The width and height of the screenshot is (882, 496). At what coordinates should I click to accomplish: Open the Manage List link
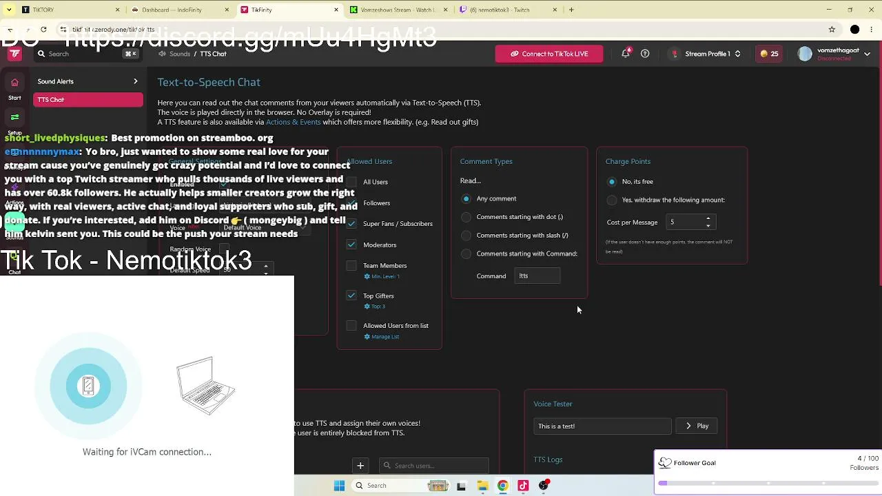pos(385,337)
